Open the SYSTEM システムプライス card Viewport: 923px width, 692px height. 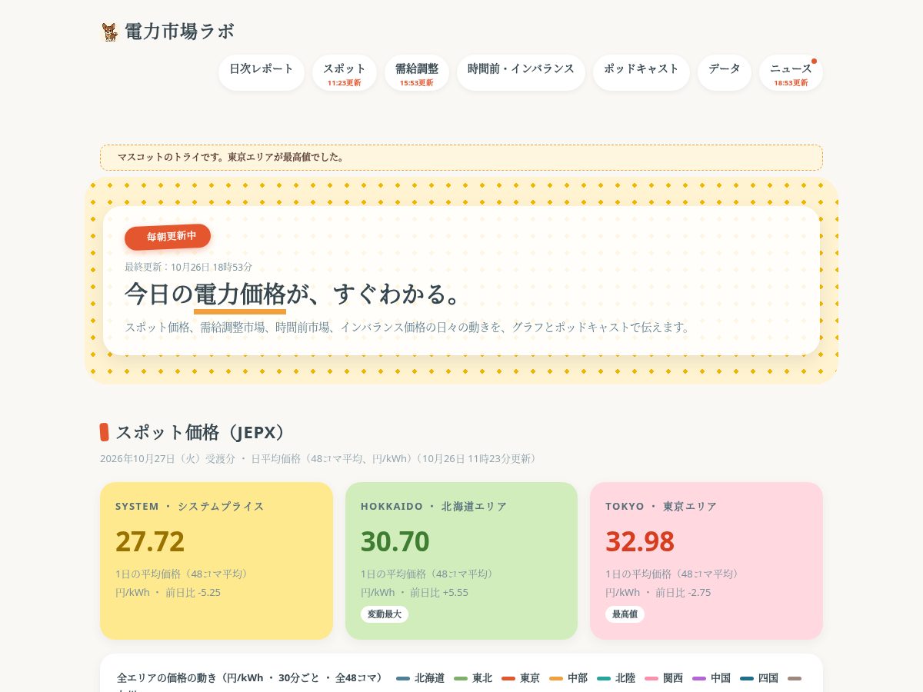pos(216,561)
